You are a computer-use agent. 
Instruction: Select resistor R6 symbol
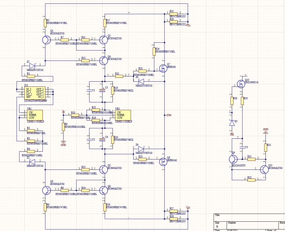point(45,207)
